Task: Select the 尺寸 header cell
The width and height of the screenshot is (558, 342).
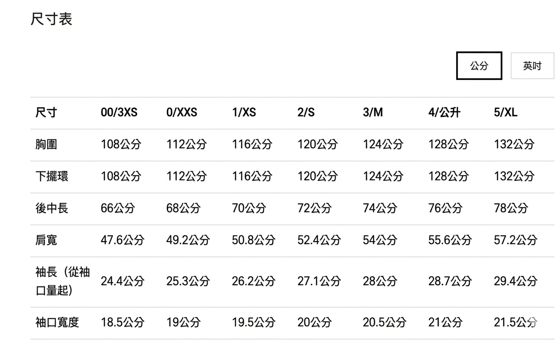Action: pos(46,113)
